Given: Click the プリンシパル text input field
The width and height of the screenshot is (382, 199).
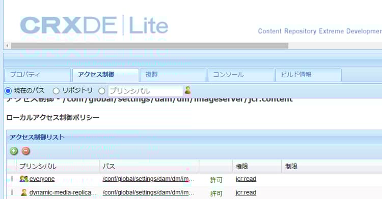Looking at the screenshot, I should point(145,91).
